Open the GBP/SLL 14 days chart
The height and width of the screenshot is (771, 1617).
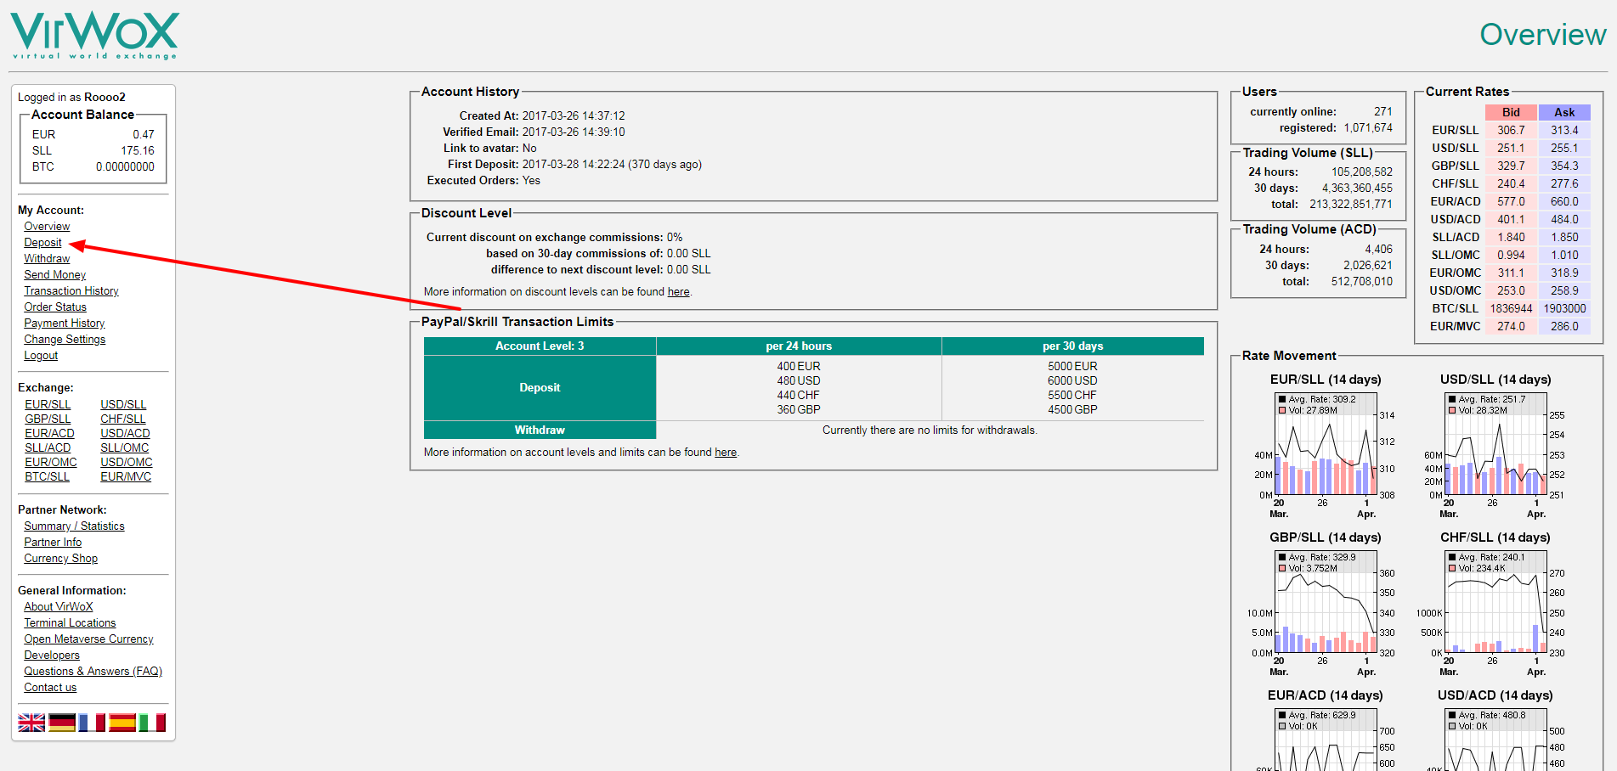click(1326, 604)
